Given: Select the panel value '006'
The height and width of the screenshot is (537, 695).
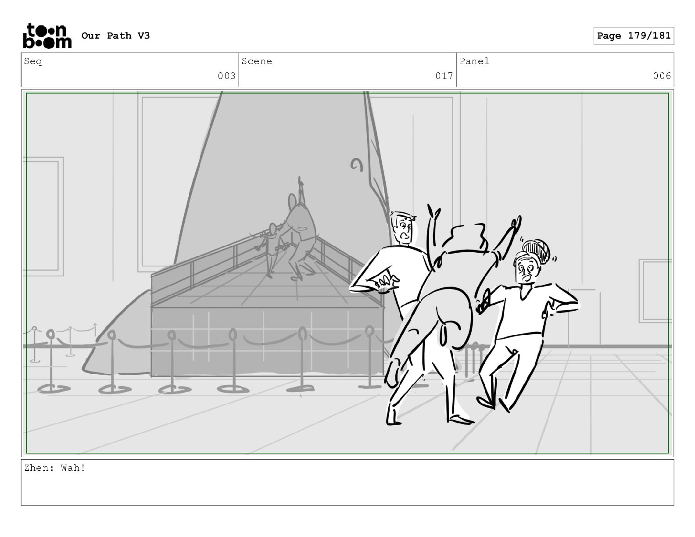Looking at the screenshot, I should tap(662, 76).
